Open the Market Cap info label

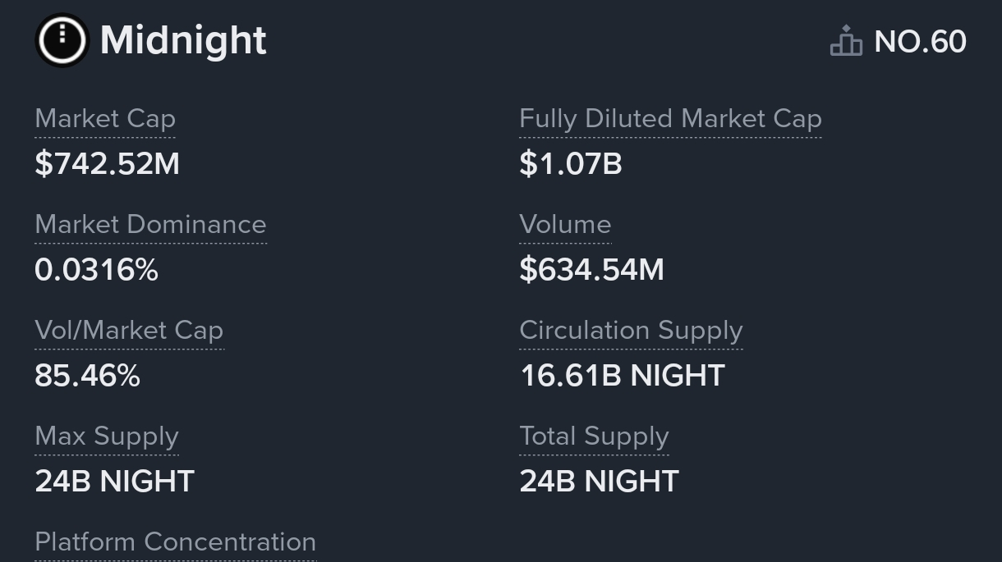(105, 119)
